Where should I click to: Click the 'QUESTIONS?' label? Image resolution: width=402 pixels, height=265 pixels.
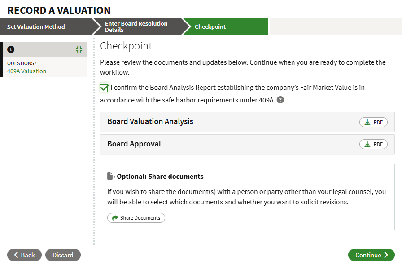click(22, 63)
